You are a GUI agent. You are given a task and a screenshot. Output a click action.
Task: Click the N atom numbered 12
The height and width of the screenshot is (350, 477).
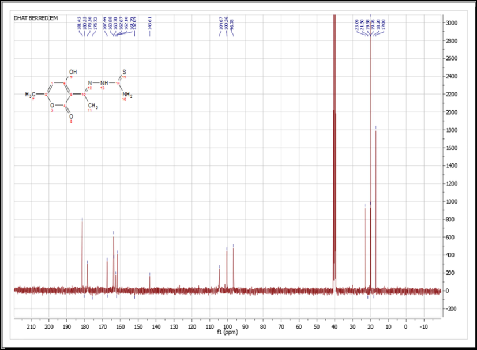90,83
